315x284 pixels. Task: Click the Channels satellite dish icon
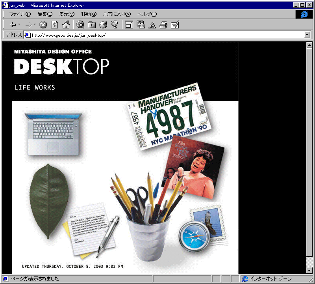115,25
